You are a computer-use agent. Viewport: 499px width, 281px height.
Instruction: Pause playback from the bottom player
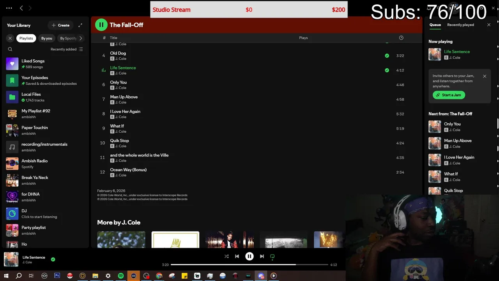(249, 256)
